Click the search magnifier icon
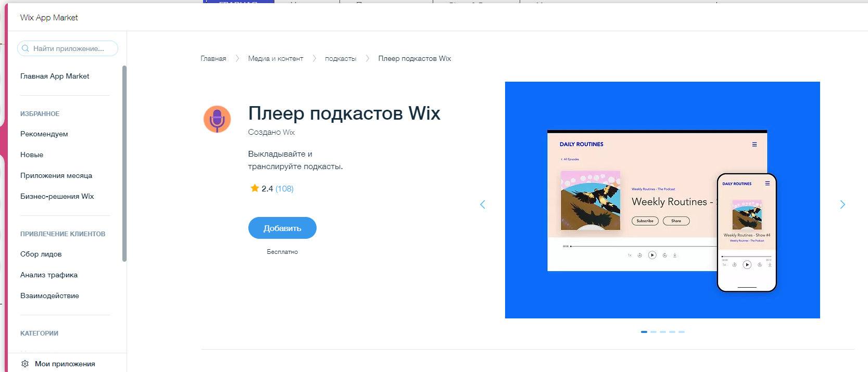The image size is (868, 372). 25,48
